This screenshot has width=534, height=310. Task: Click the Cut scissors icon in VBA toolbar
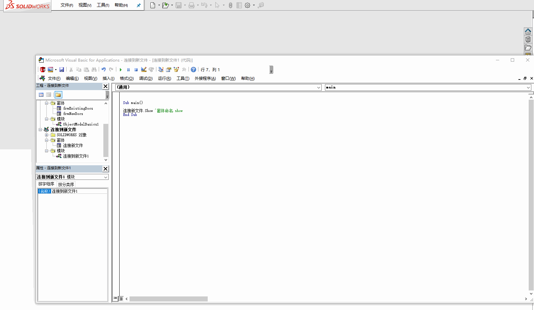[x=71, y=70]
